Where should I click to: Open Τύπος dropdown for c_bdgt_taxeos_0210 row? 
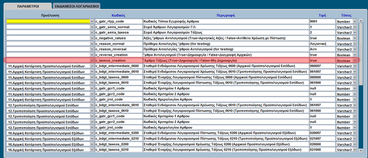[355, 150]
